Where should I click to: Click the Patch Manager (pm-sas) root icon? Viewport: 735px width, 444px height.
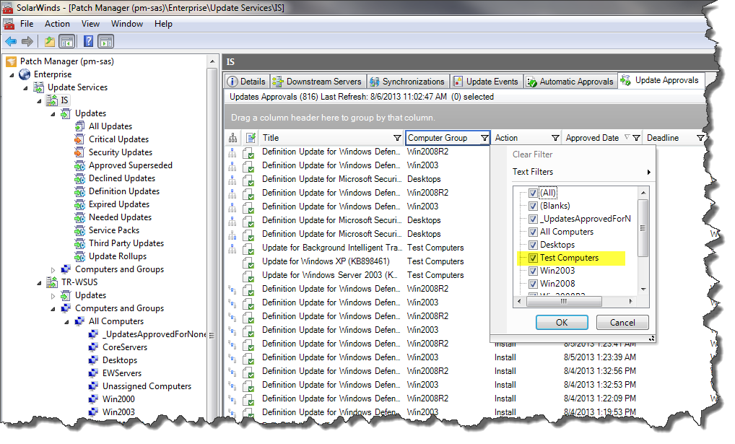coord(12,61)
